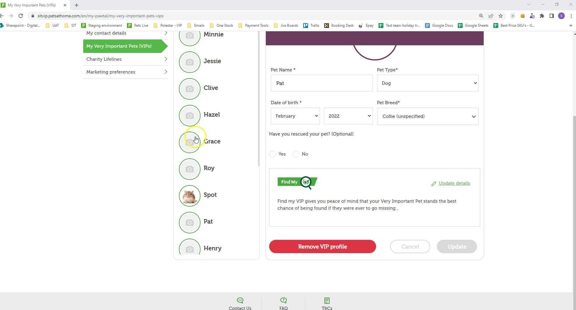Select Yes for rescued pet
576x310 pixels.
click(x=272, y=154)
